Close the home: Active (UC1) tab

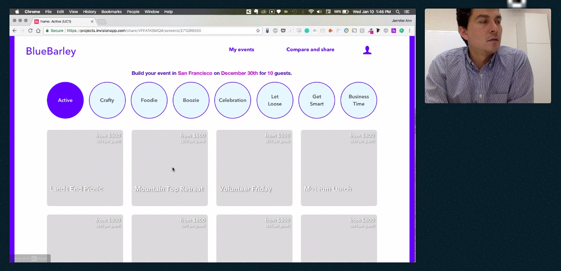(92, 21)
